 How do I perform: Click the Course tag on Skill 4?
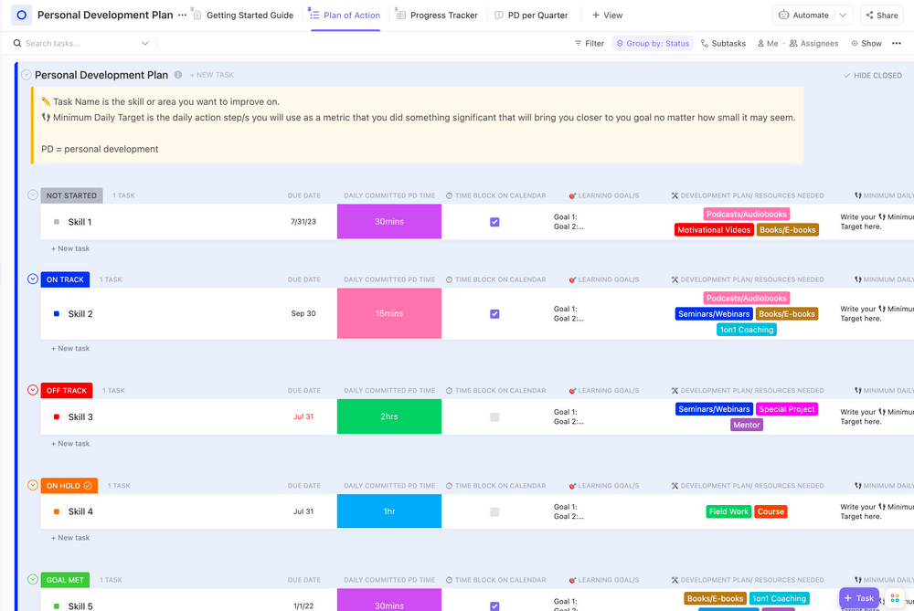click(x=771, y=512)
